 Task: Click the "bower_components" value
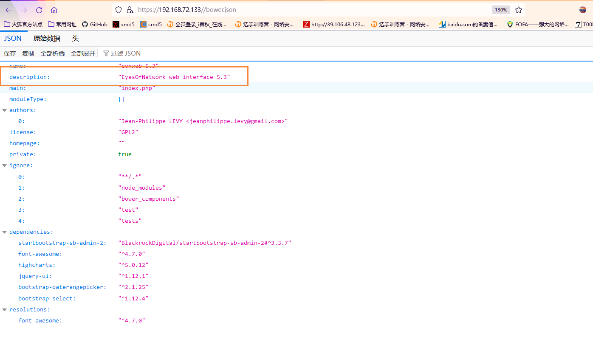(149, 199)
